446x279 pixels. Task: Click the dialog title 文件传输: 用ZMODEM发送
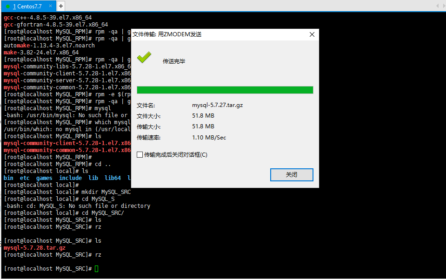pos(167,34)
